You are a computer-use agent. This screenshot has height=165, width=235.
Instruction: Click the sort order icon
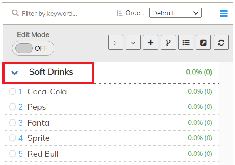coord(119,13)
